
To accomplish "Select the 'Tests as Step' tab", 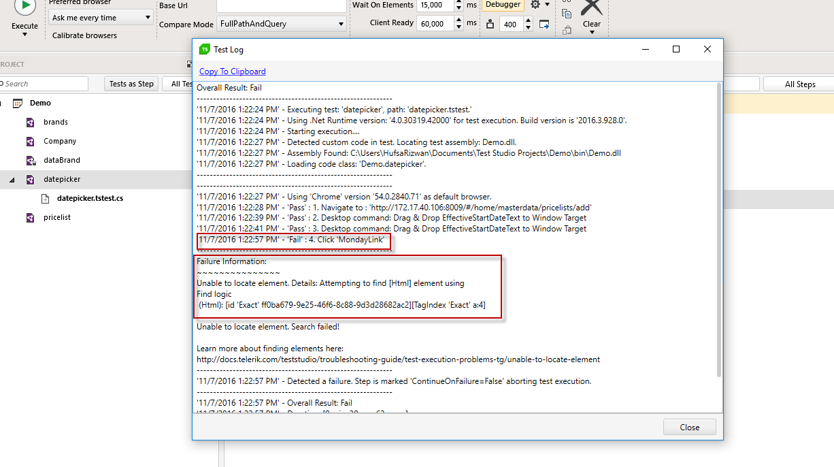I will 131,84.
